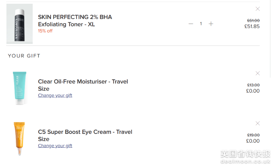Screen dimensions: 271x167
Task: Open the Clear Oil-Free Moisturiser title
Action: click(x=83, y=85)
